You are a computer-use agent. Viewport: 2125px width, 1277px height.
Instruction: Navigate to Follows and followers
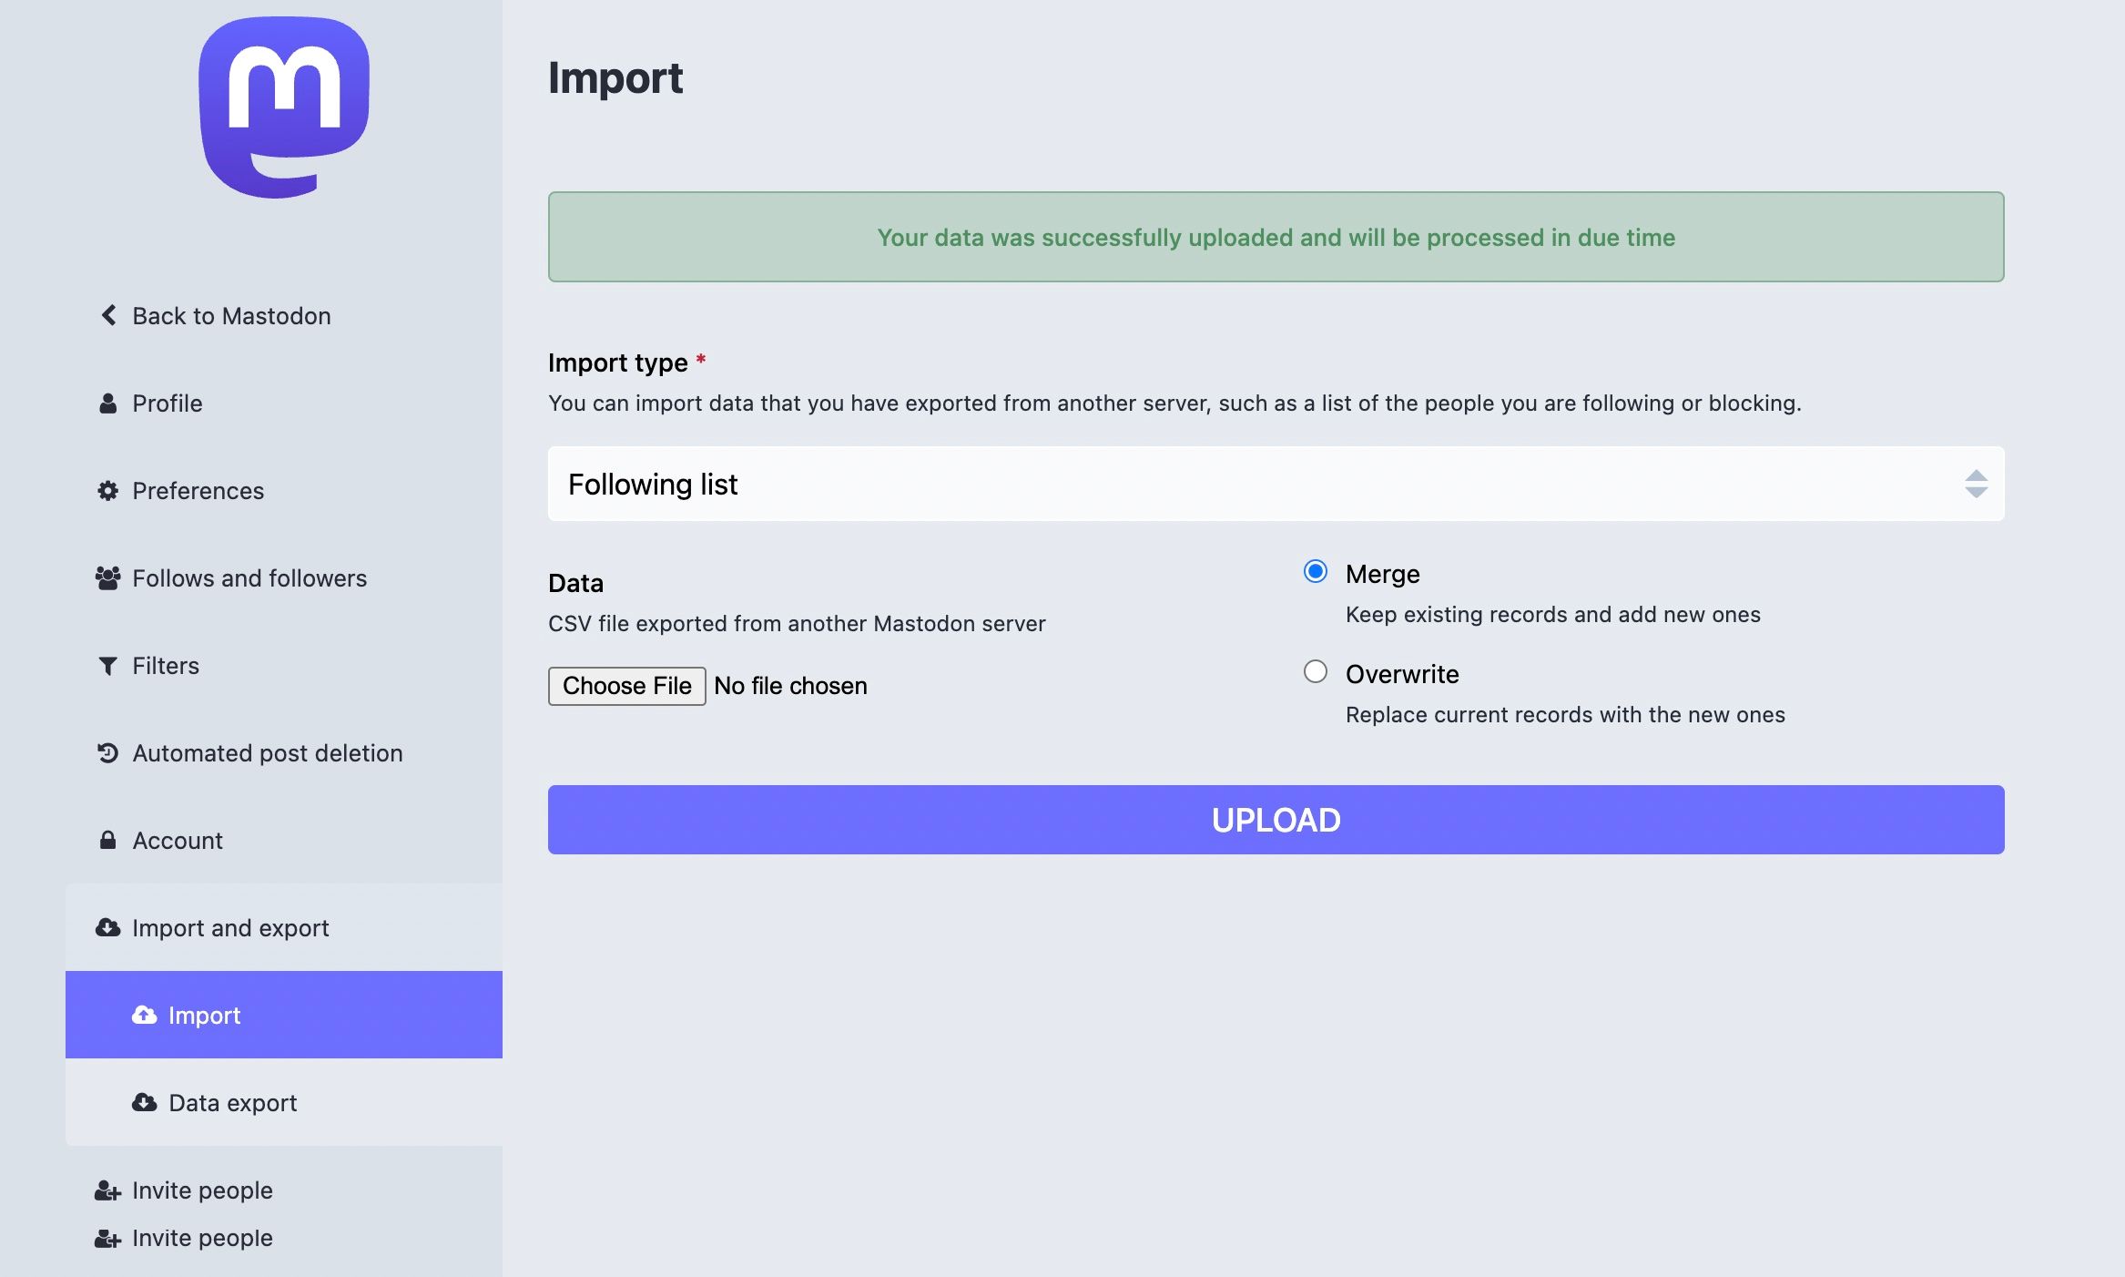coord(249,577)
